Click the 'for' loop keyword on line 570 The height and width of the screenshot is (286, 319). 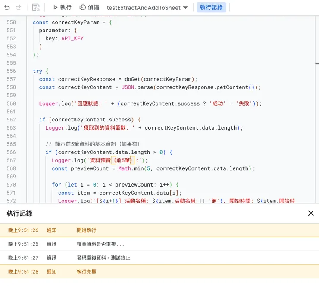(56, 185)
